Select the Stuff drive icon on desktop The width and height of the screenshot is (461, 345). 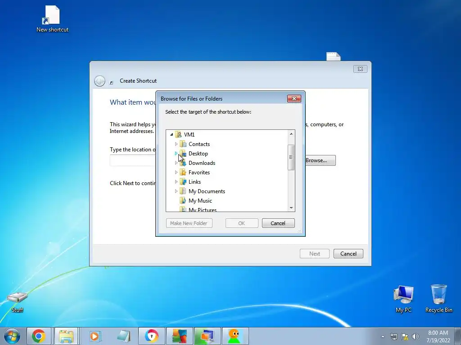coord(18,302)
